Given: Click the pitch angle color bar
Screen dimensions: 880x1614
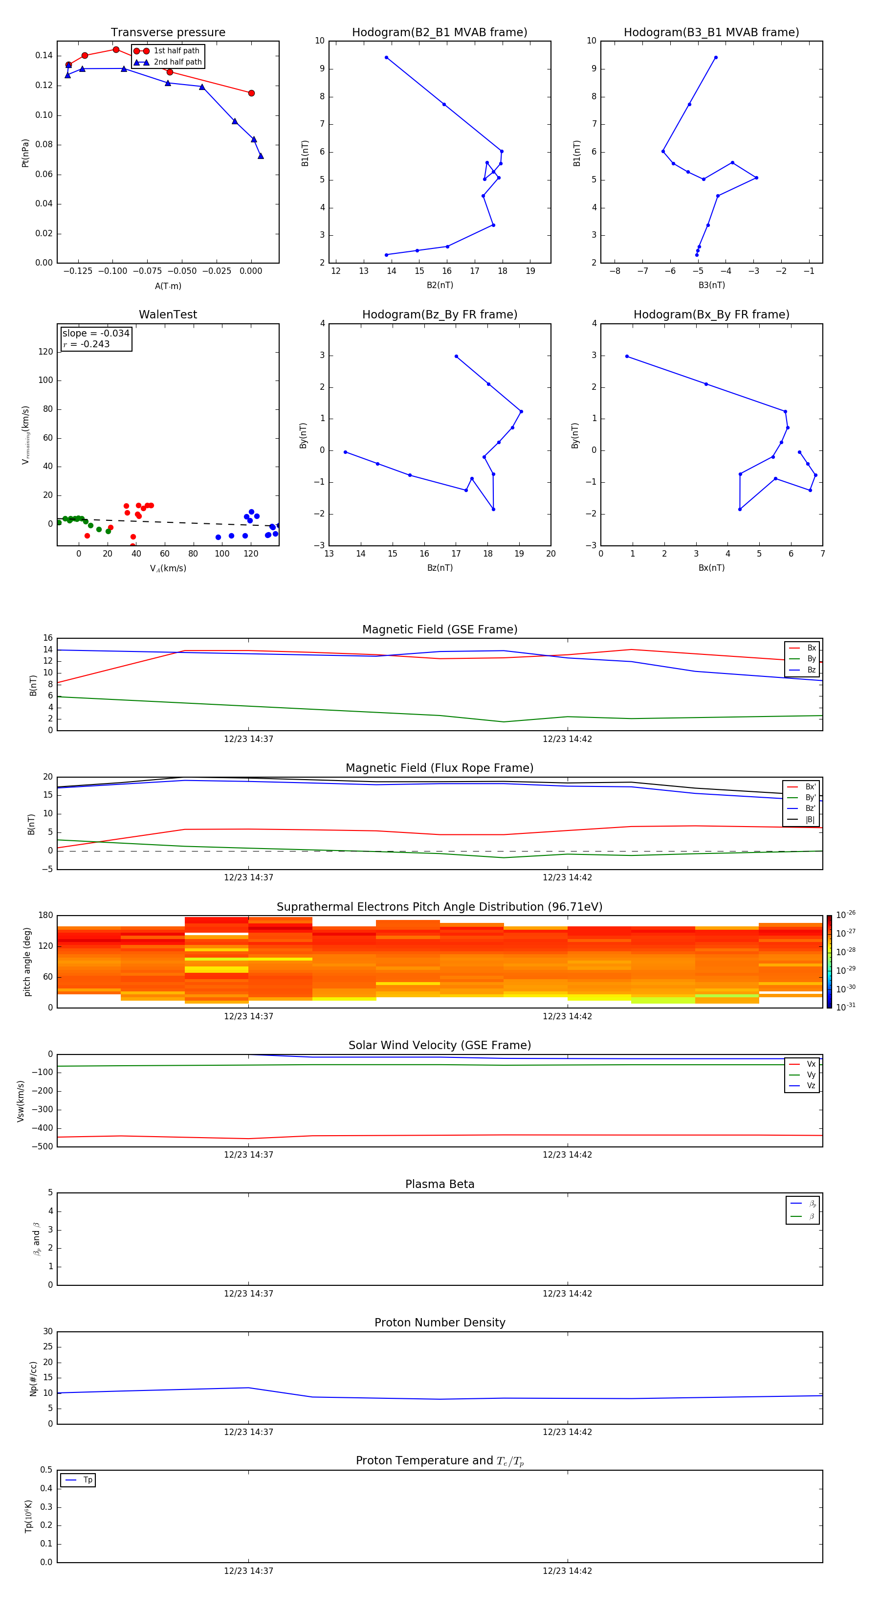Looking at the screenshot, I should pos(829,962).
